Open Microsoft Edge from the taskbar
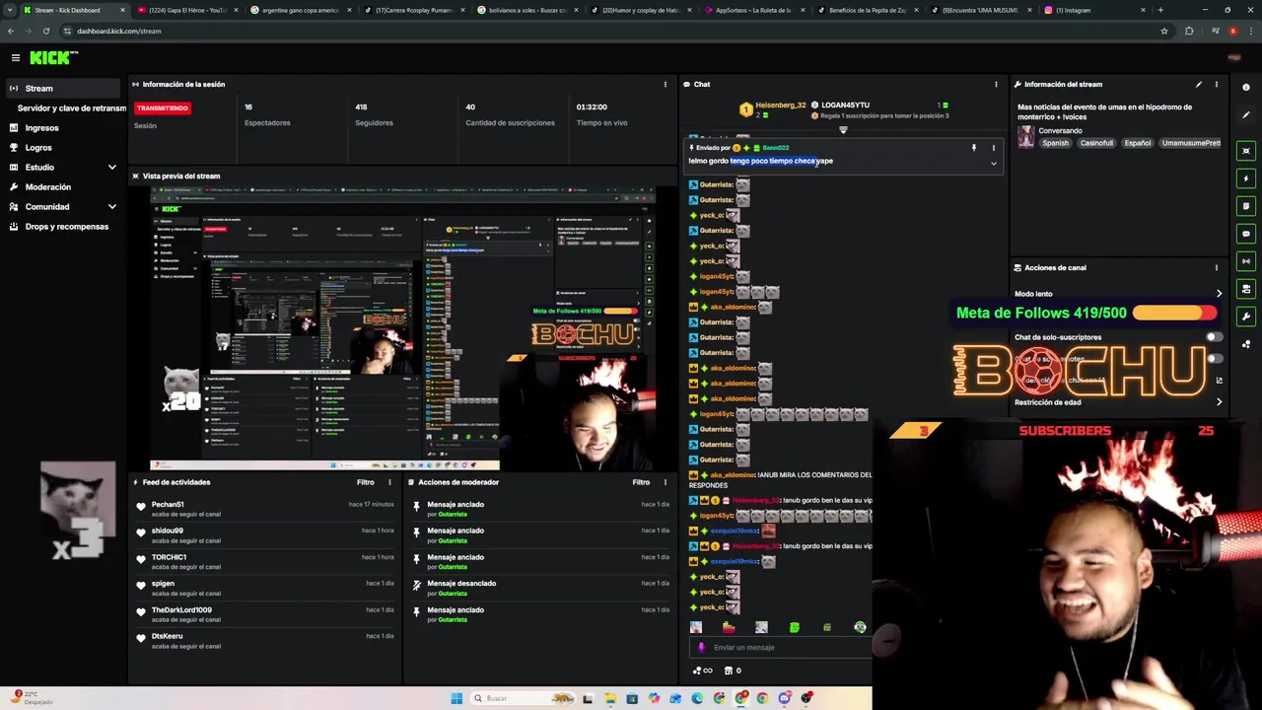1262x710 pixels. [697, 698]
